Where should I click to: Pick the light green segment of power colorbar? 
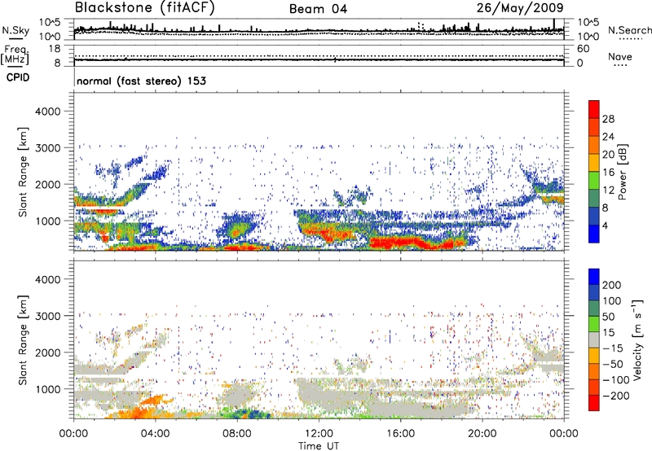pyautogui.click(x=594, y=180)
